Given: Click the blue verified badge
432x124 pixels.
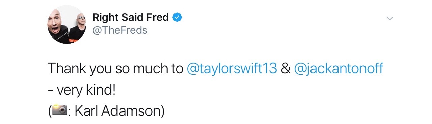Looking at the screenshot, I should [178, 17].
